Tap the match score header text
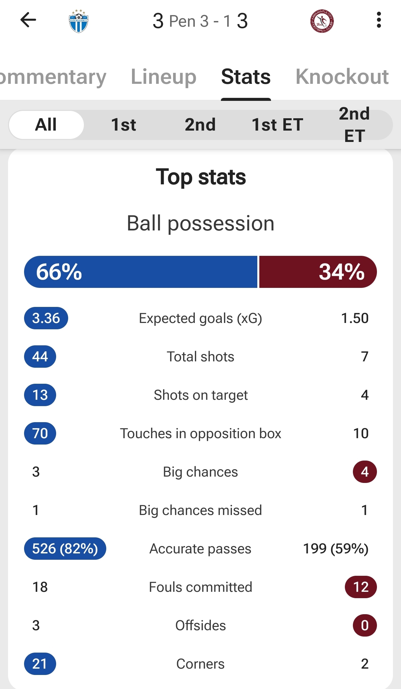This screenshot has width=401, height=689. click(x=200, y=21)
